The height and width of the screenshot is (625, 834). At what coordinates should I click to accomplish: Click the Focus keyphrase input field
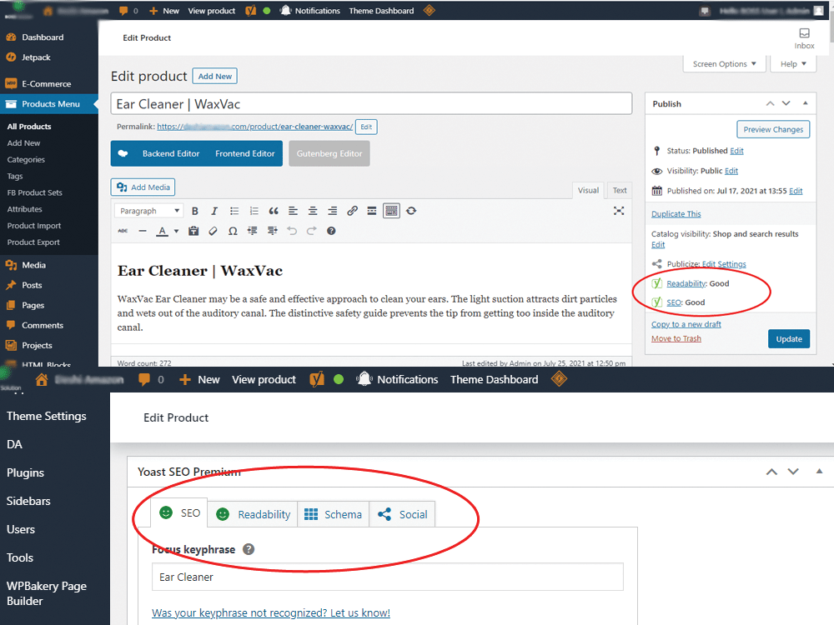pyautogui.click(x=388, y=577)
